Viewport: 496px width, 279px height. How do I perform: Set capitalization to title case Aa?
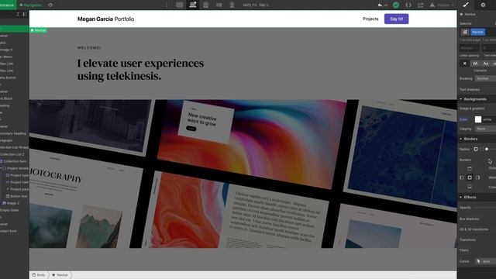(486, 64)
